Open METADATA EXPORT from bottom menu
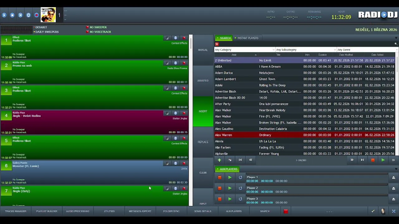The image size is (399, 224). pyautogui.click(x=140, y=211)
